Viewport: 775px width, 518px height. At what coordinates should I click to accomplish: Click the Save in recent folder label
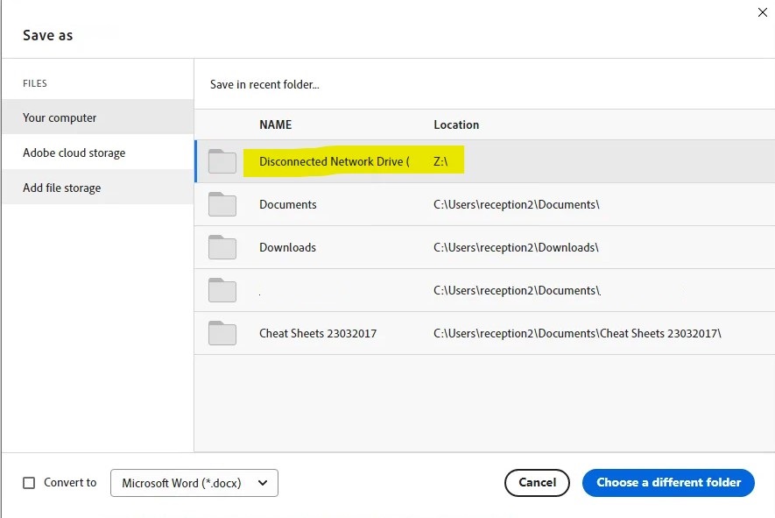[264, 84]
